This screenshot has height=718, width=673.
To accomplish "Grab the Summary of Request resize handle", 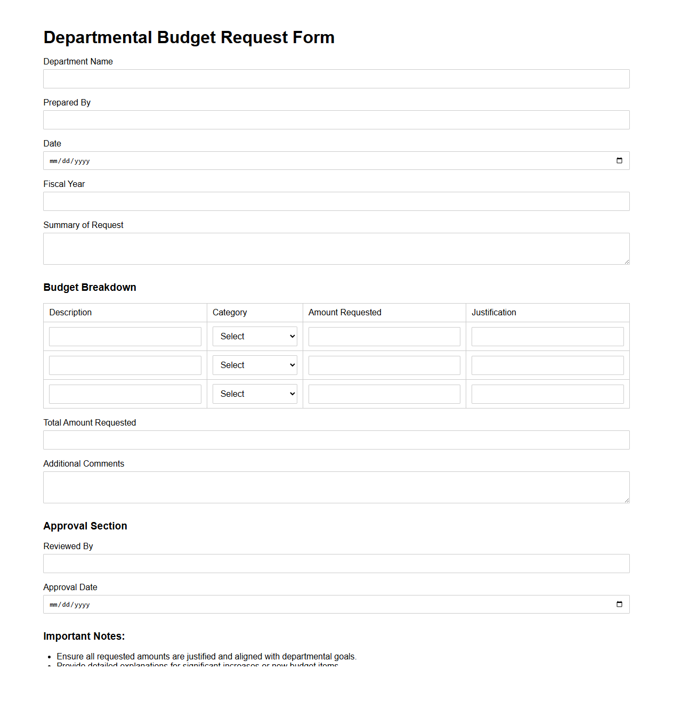I will pyautogui.click(x=627, y=262).
